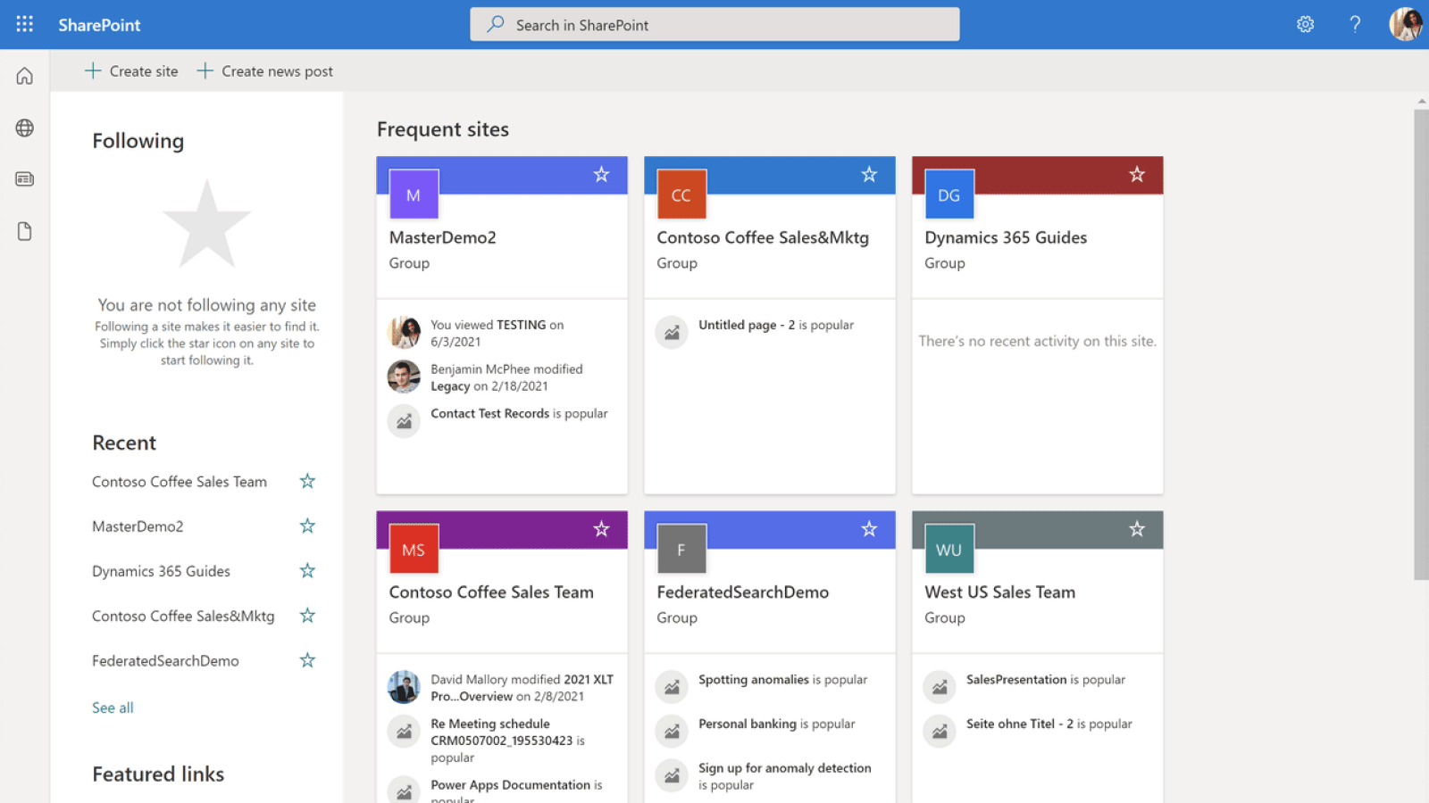Star Contoso Coffee Sales&Mktg in Recent
The height and width of the screenshot is (803, 1429).
(307, 616)
